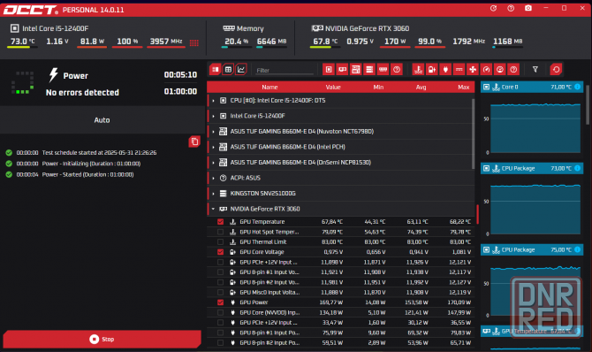The width and height of the screenshot is (592, 352).
Task: Click the reset min/max values icon
Action: tap(556, 70)
